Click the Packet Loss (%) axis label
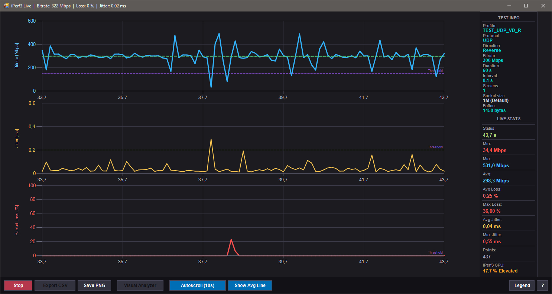The image size is (552, 294). [17, 221]
